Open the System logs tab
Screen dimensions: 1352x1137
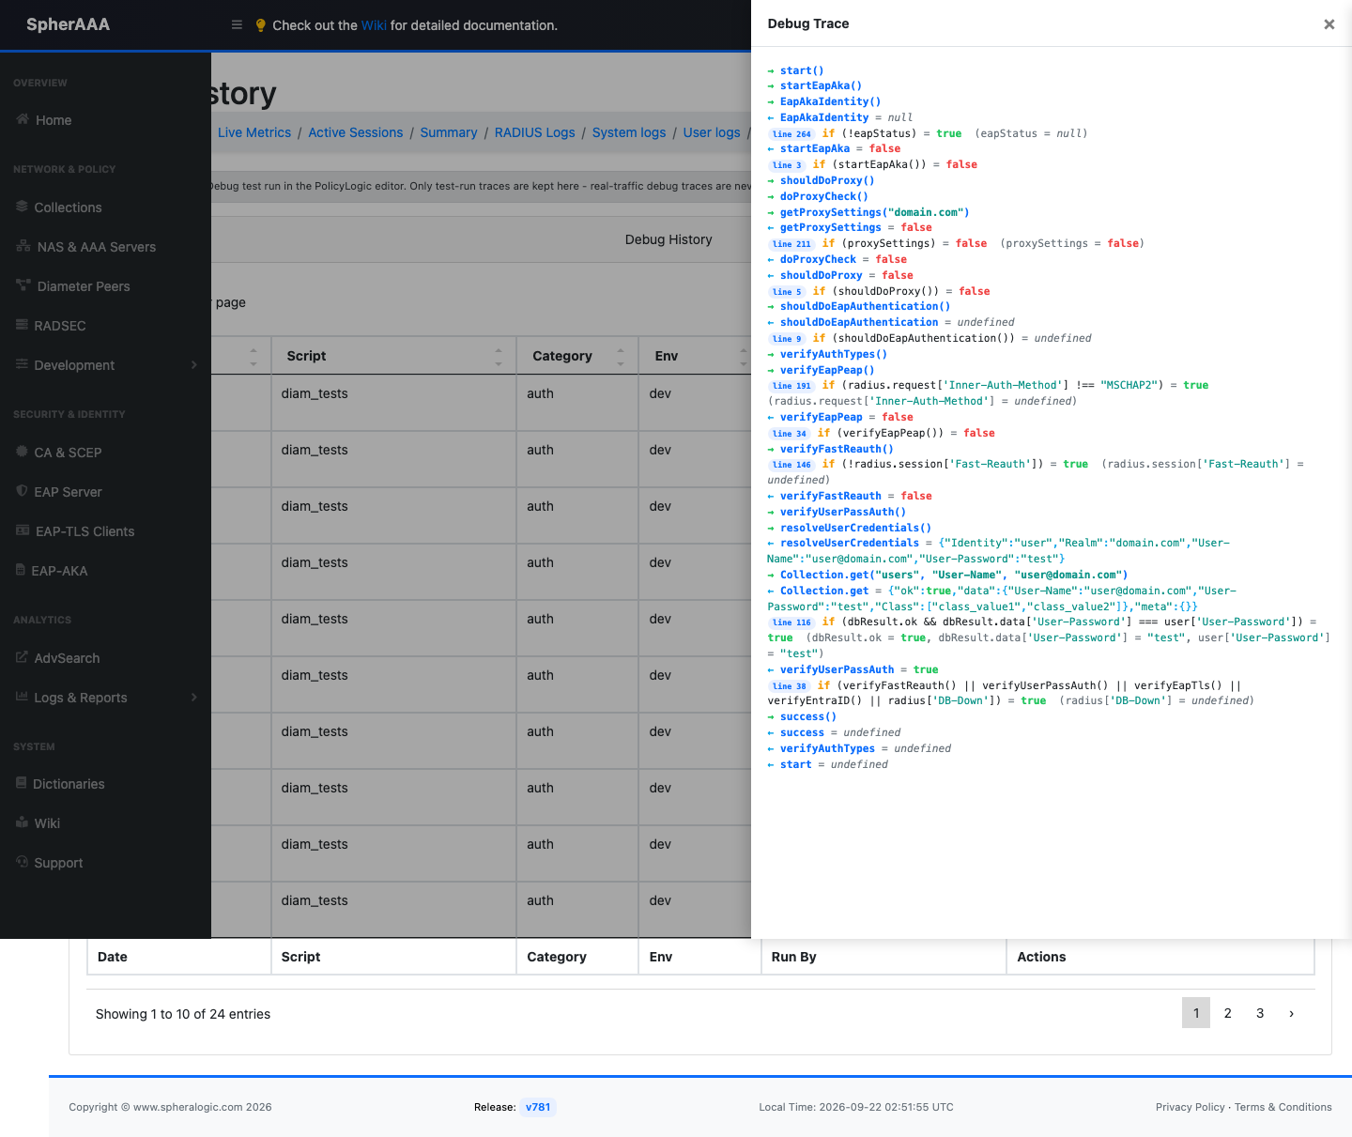pos(629,132)
